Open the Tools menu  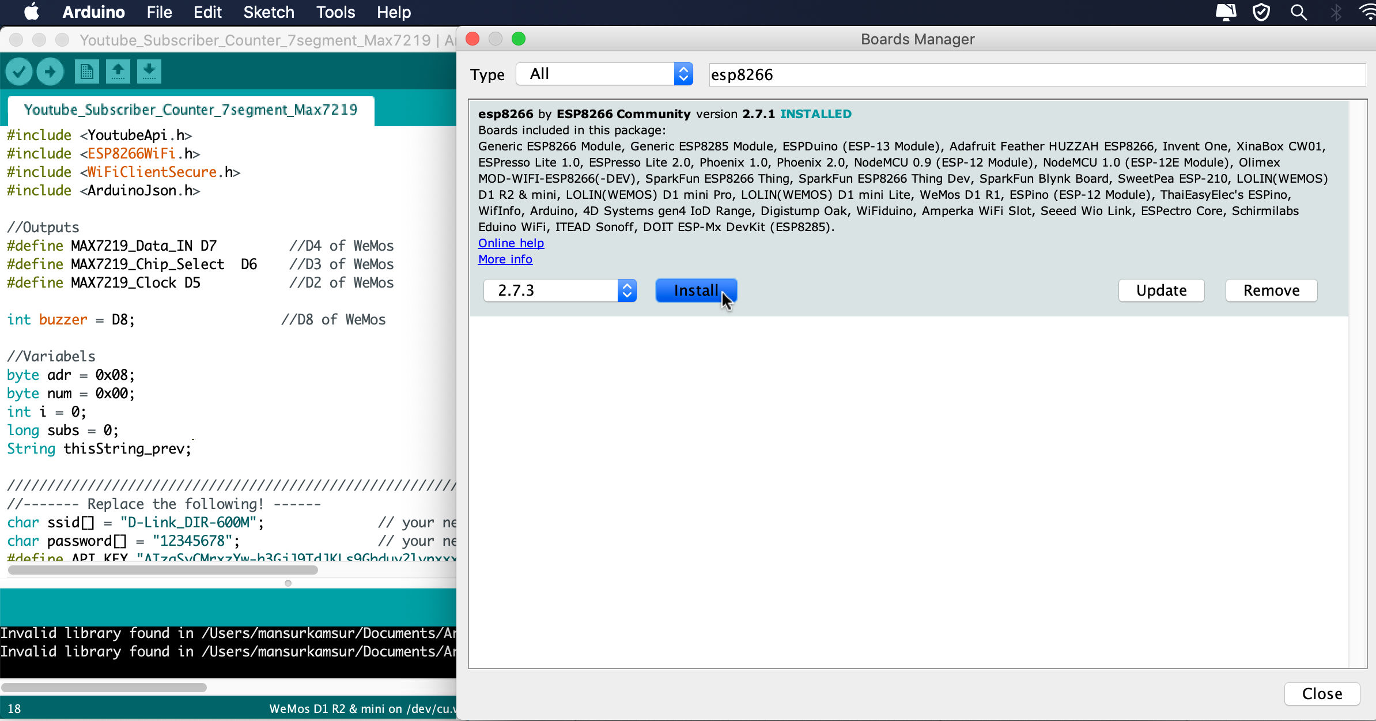pyautogui.click(x=335, y=12)
